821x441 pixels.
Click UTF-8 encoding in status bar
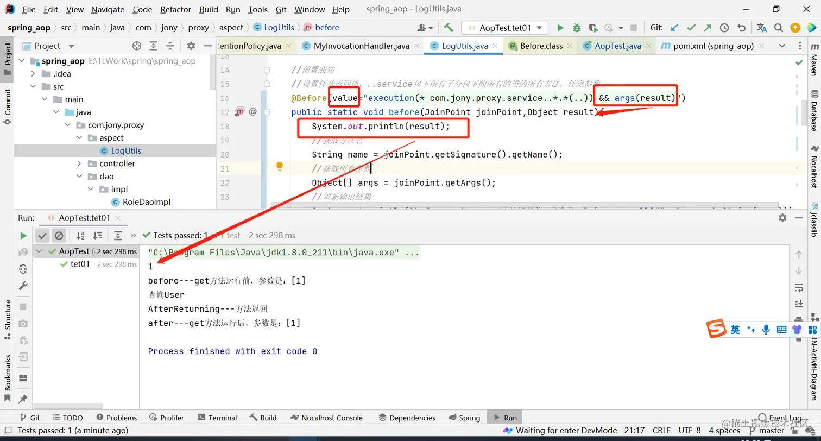pos(690,431)
